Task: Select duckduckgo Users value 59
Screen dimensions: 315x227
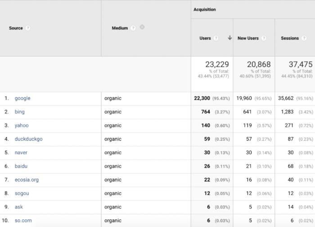Action: tap(207, 139)
